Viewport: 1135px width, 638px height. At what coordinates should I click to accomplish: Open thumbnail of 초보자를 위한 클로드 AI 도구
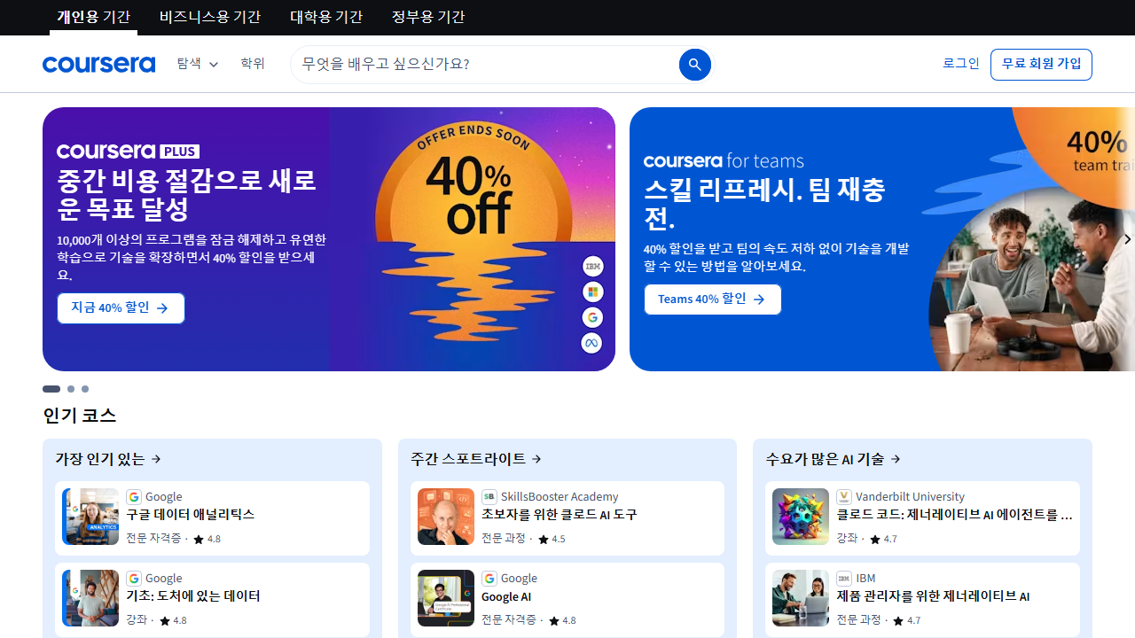pos(446,517)
